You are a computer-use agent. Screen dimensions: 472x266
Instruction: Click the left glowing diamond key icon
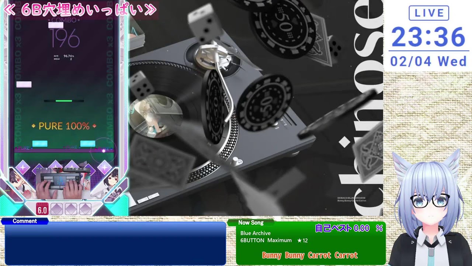(x=22, y=167)
